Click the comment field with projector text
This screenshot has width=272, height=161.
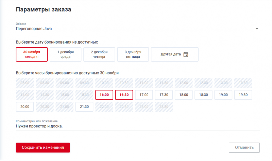(x=136, y=126)
